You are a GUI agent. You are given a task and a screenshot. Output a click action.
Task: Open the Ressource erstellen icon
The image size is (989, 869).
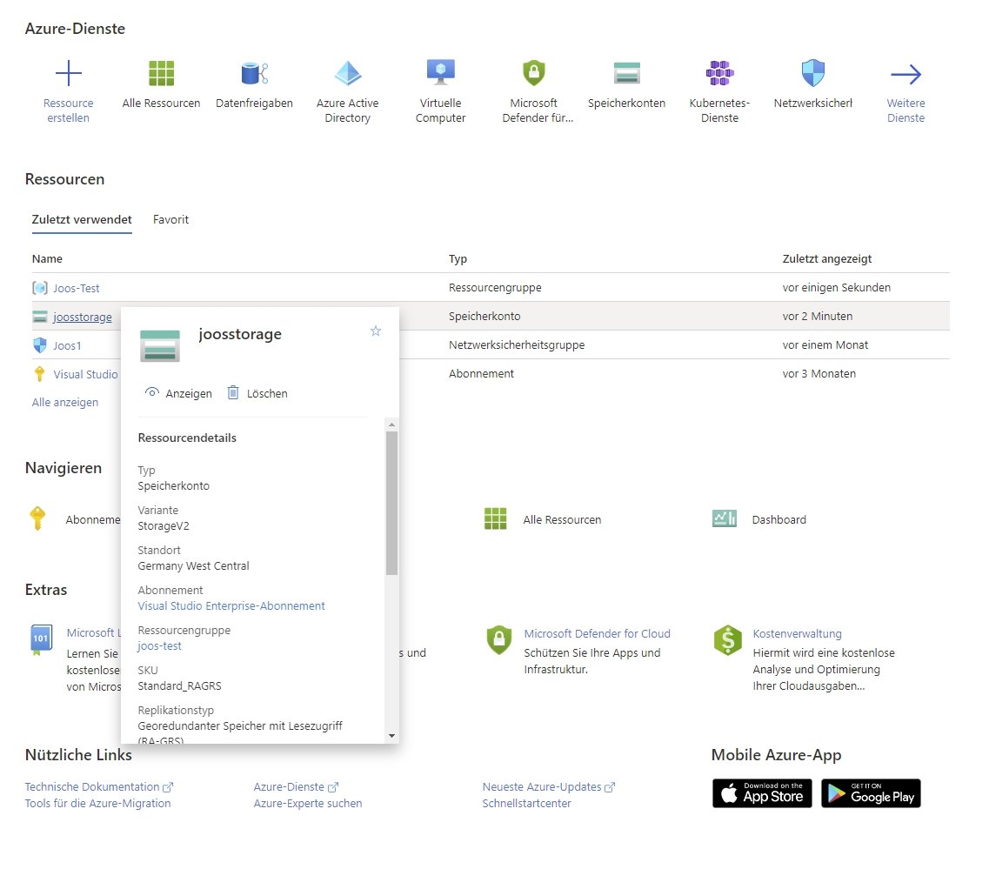click(69, 72)
